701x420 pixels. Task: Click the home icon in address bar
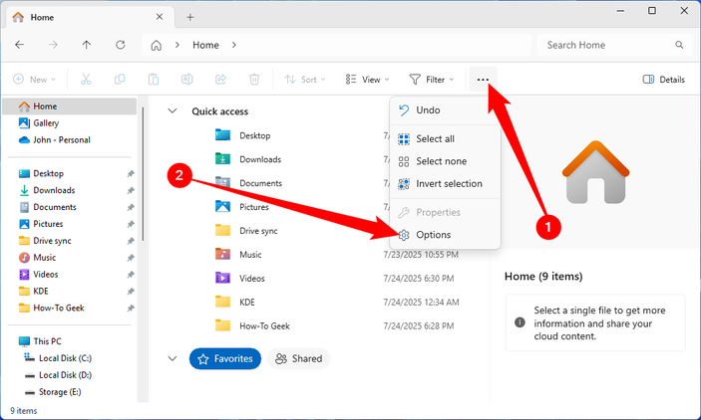click(156, 45)
